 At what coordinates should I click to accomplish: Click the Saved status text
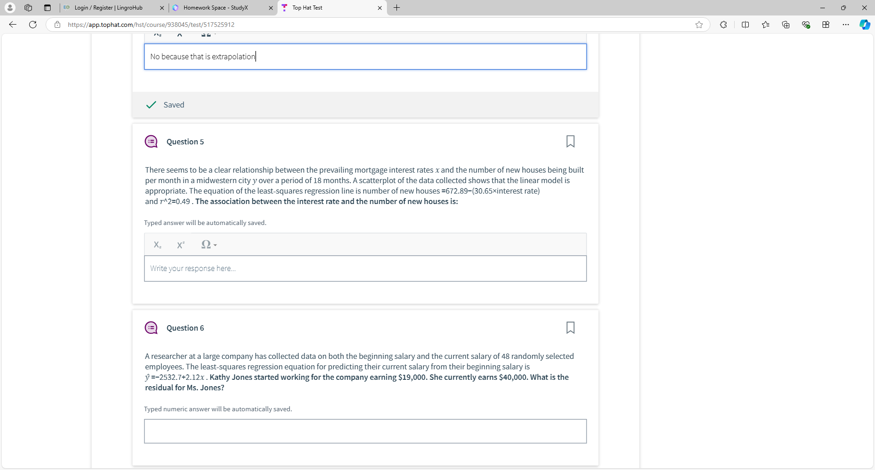(x=174, y=105)
